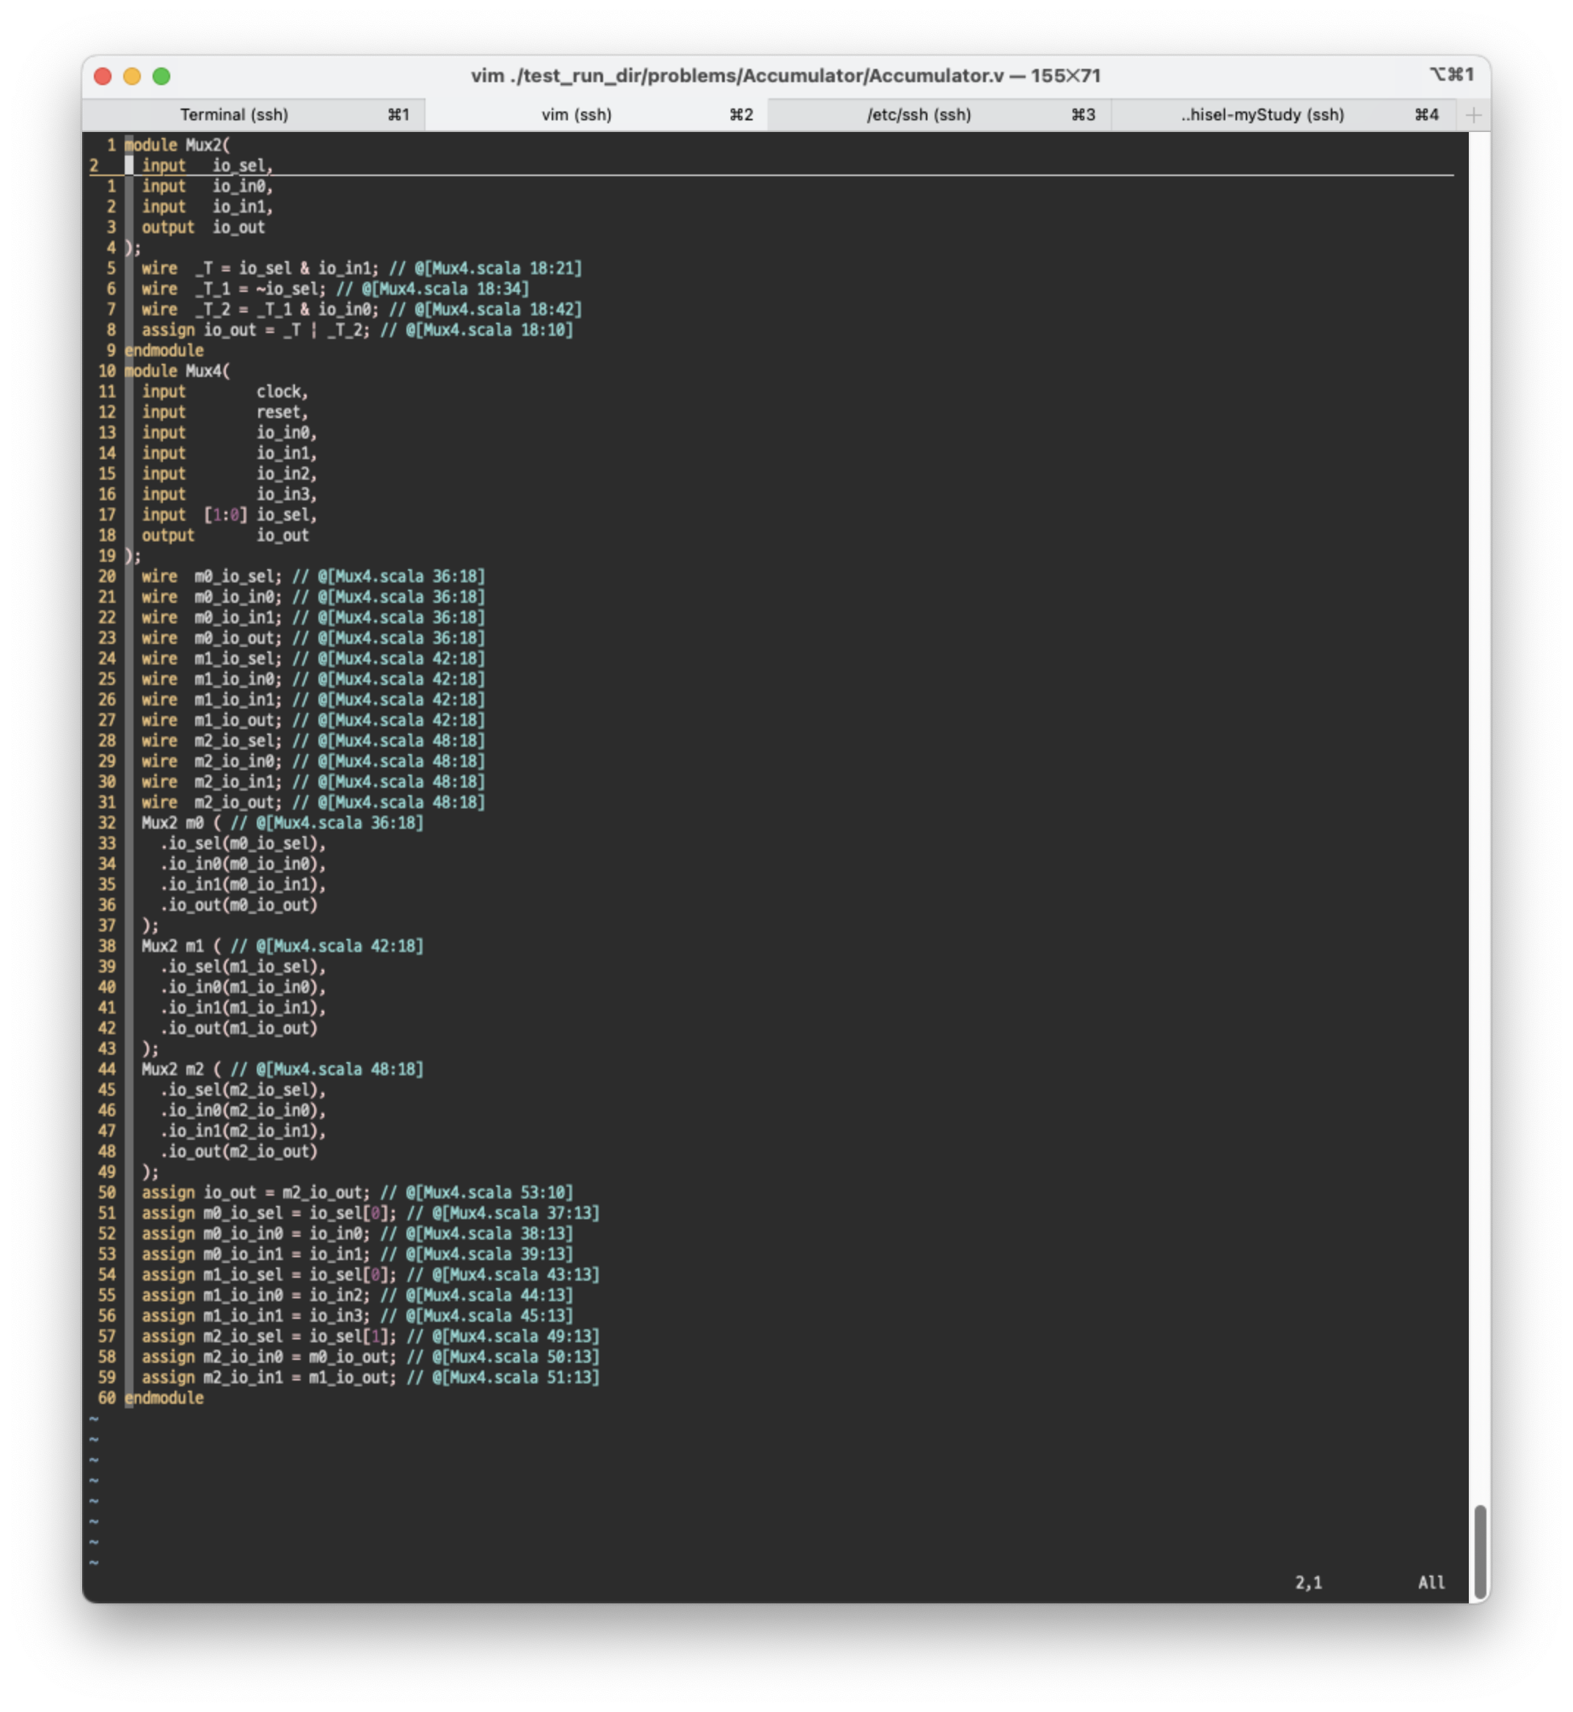
Task: Click the window title Accumulator.v path
Action: 786,76
